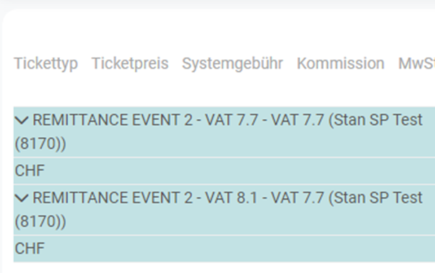Sort by the Tickettyp column header
This screenshot has height=273, width=435.
point(45,64)
